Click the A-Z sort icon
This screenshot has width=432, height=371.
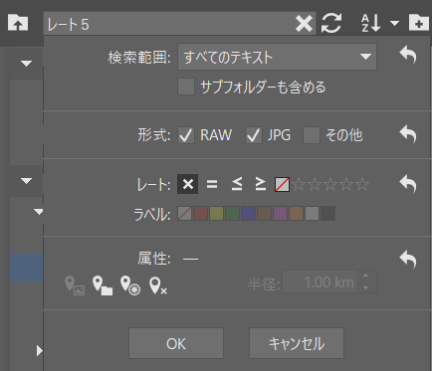(x=370, y=23)
